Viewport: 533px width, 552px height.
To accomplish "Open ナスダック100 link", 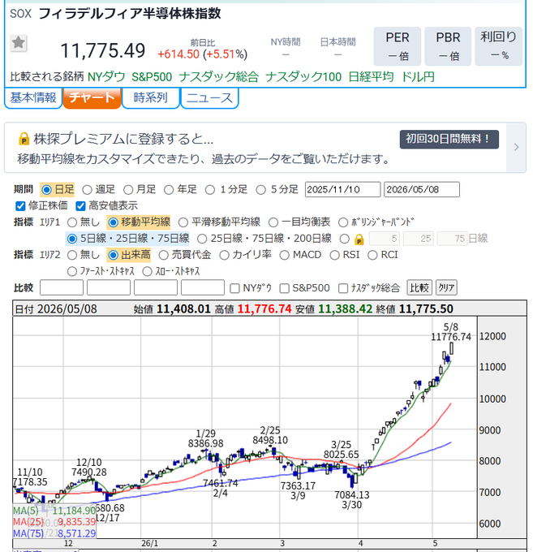I will (303, 77).
